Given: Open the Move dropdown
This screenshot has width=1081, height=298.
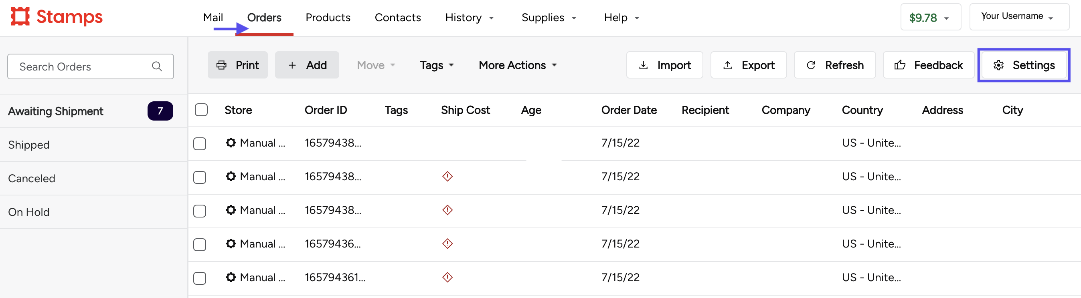Looking at the screenshot, I should point(376,65).
